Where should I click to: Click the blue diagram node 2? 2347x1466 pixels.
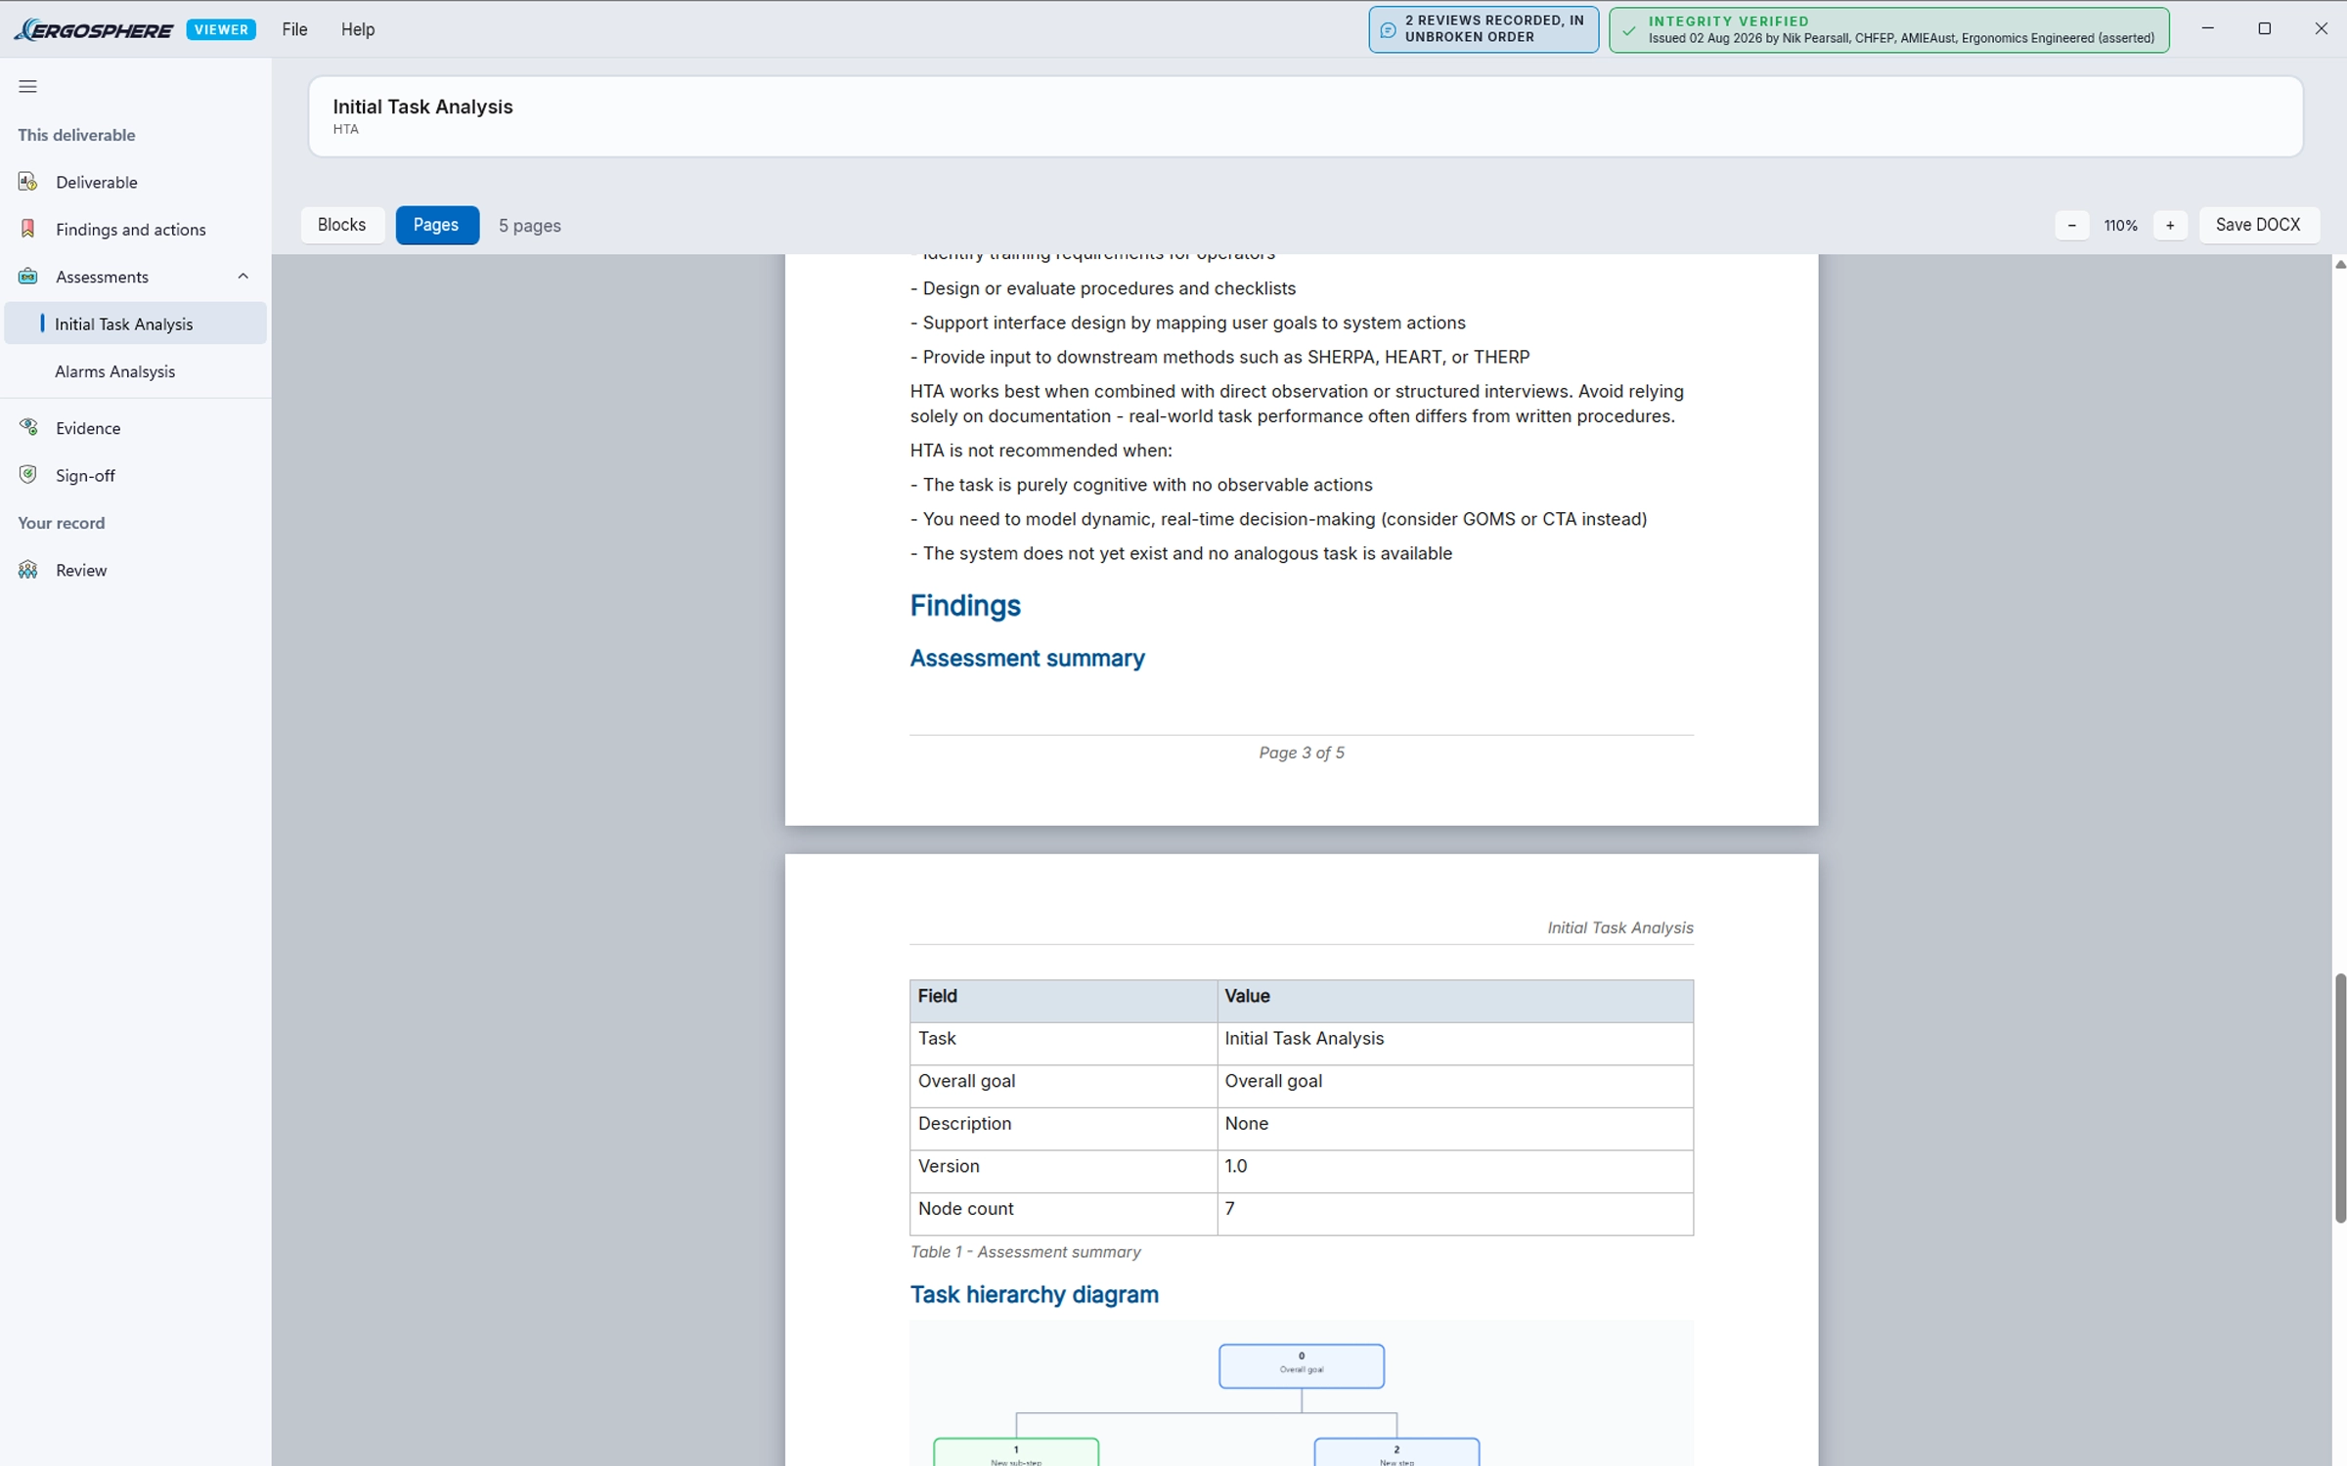pos(1395,1452)
